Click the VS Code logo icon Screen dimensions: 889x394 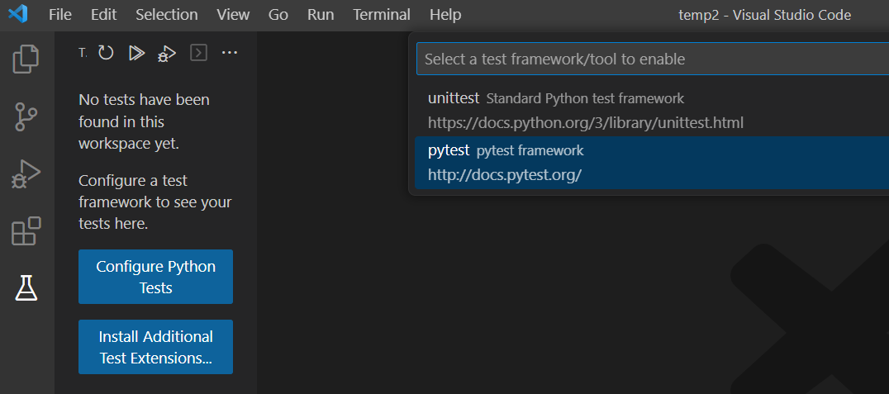(18, 15)
